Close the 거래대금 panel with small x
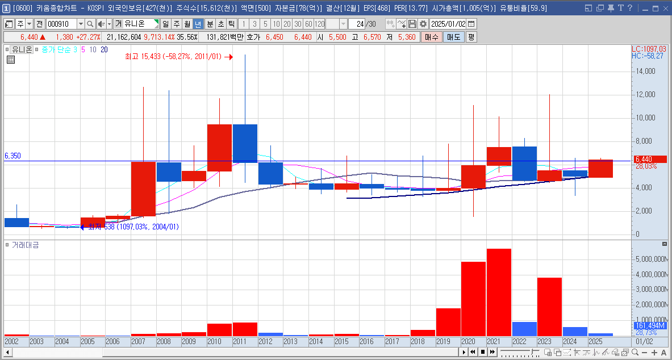 tap(665, 244)
